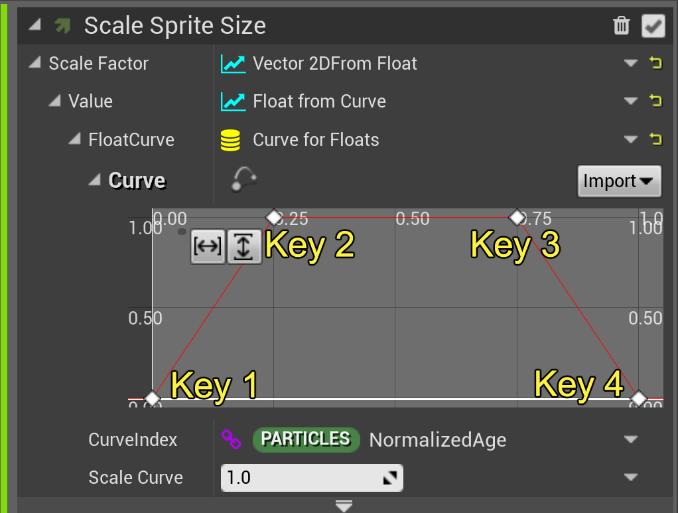Screen dimensions: 678x513
Task: Toggle the Scale Sprite Size enabled checkbox
Action: [653, 26]
